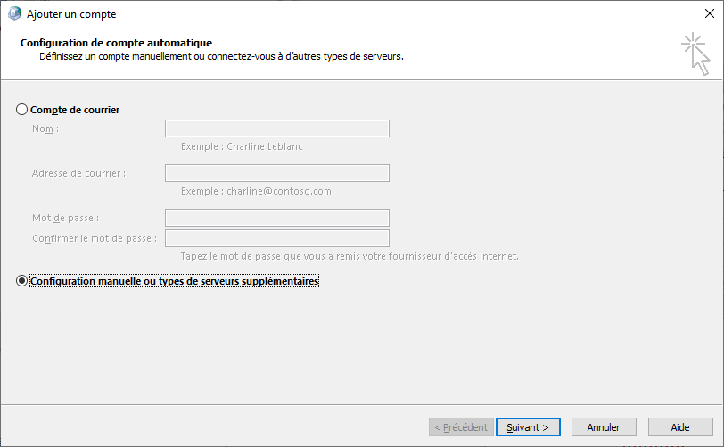Click the text 'Exemple : Charline Leblanc'

(x=242, y=146)
